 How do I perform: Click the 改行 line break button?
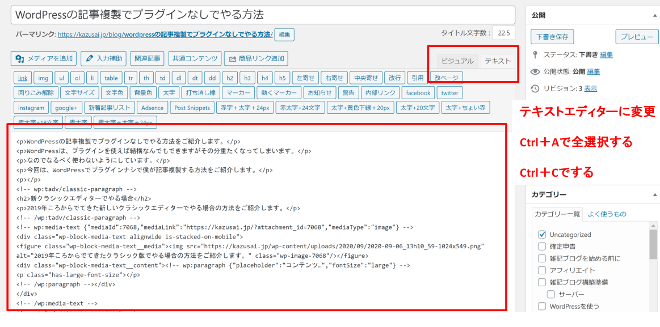tap(395, 78)
